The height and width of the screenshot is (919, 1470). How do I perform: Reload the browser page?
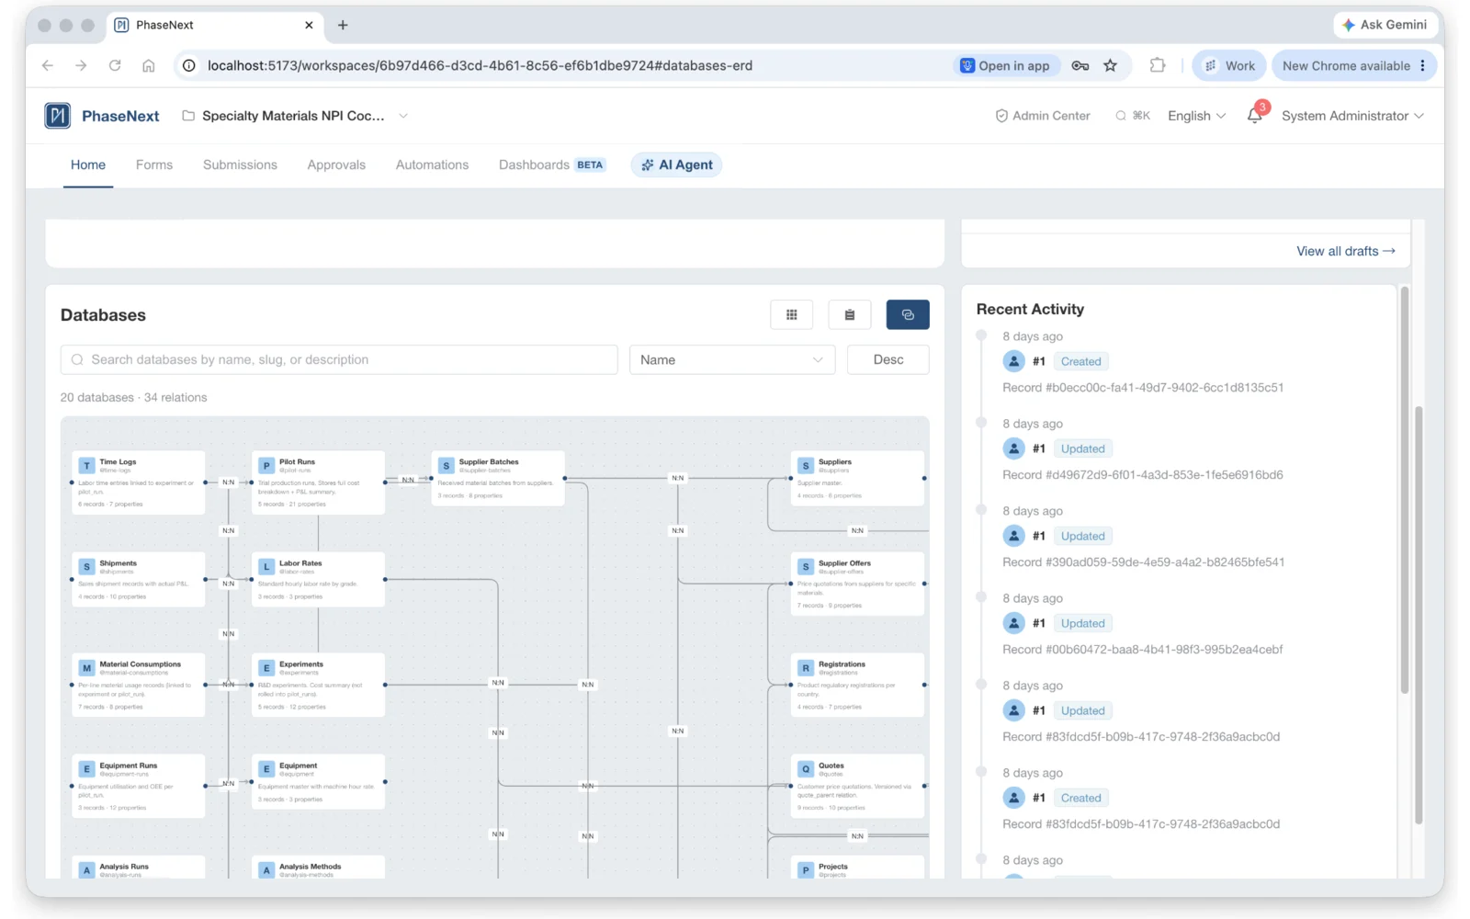(115, 65)
